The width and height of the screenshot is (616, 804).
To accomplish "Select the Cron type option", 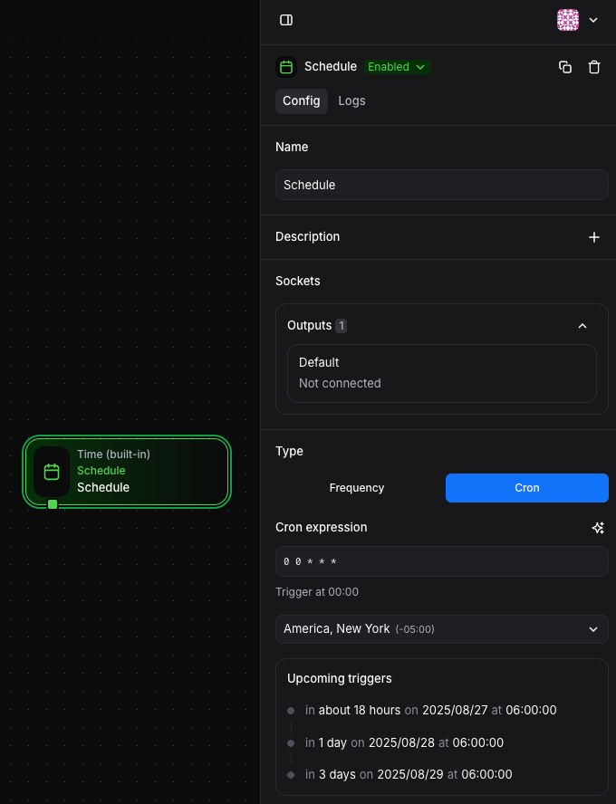I will (x=526, y=488).
